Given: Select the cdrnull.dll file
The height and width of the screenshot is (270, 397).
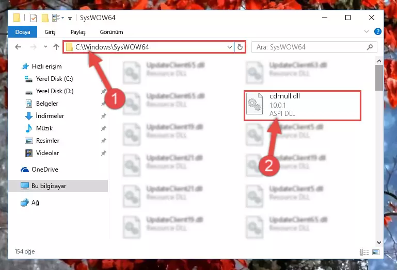Looking at the screenshot, I should (x=303, y=105).
